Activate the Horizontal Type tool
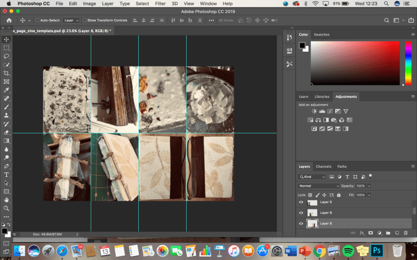This screenshot has height=260, width=417. 6,174
